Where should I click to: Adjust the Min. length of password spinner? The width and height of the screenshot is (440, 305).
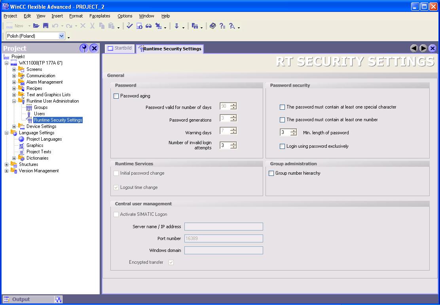(294, 132)
